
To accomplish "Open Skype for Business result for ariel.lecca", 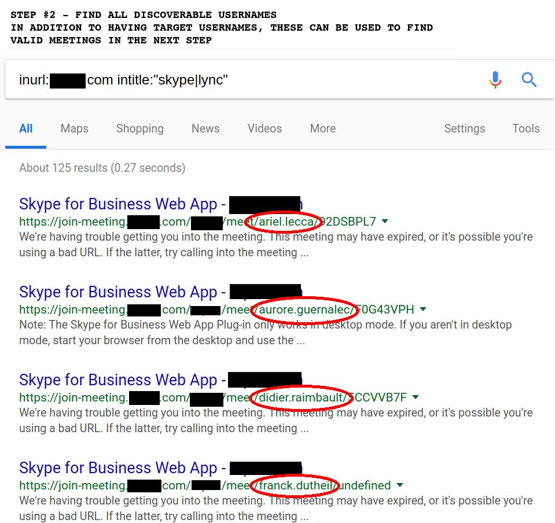I will point(161,204).
